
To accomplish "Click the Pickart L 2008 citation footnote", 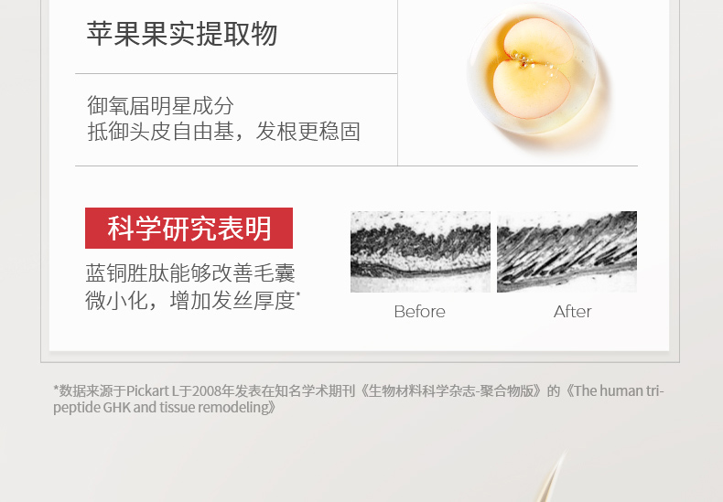I will tap(358, 399).
